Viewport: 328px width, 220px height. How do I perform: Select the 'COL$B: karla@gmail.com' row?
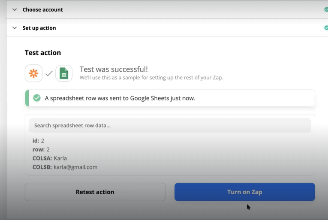(x=65, y=167)
